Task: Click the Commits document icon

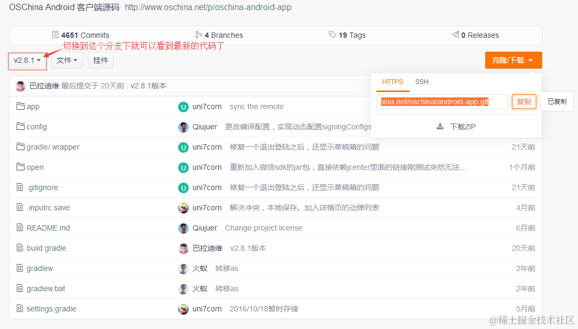Action: point(55,35)
